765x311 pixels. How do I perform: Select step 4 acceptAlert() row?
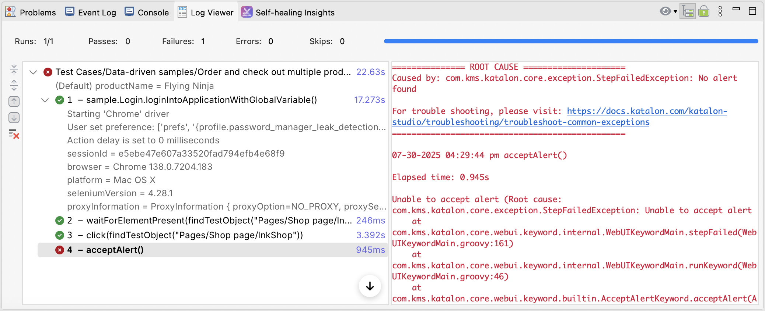[x=212, y=250]
